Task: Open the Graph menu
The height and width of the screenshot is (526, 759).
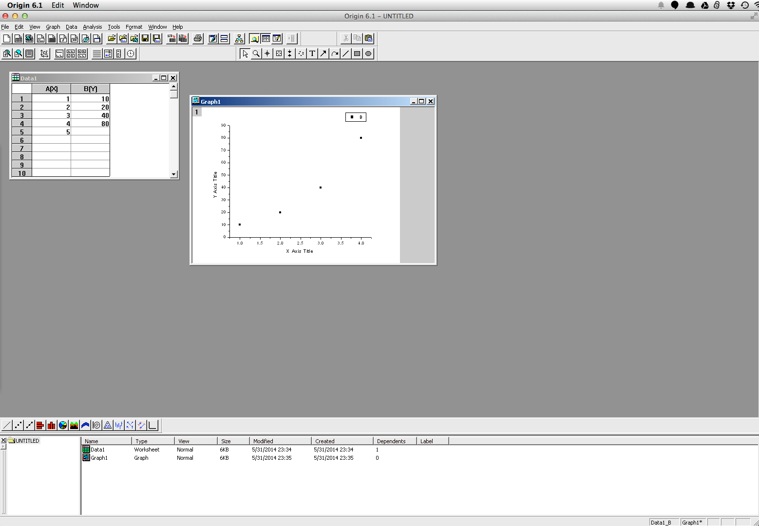Action: click(53, 27)
